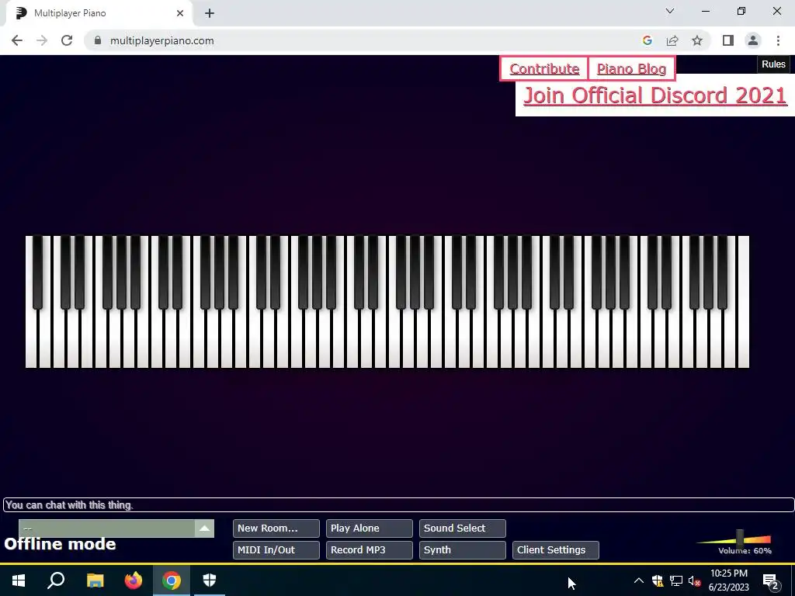Open the notification center
Image resolution: width=795 pixels, height=596 pixels.
770,580
